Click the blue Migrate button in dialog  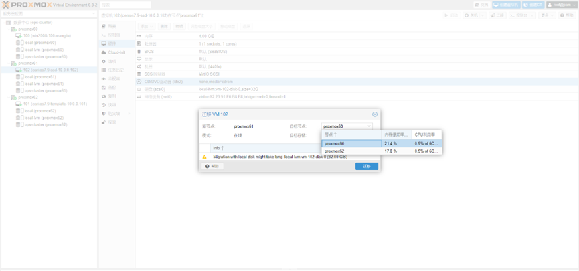[x=367, y=166]
